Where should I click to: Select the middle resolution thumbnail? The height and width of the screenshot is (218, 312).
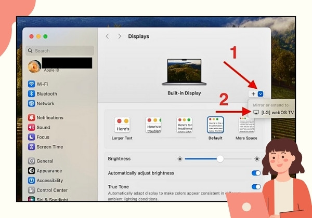(x=184, y=125)
